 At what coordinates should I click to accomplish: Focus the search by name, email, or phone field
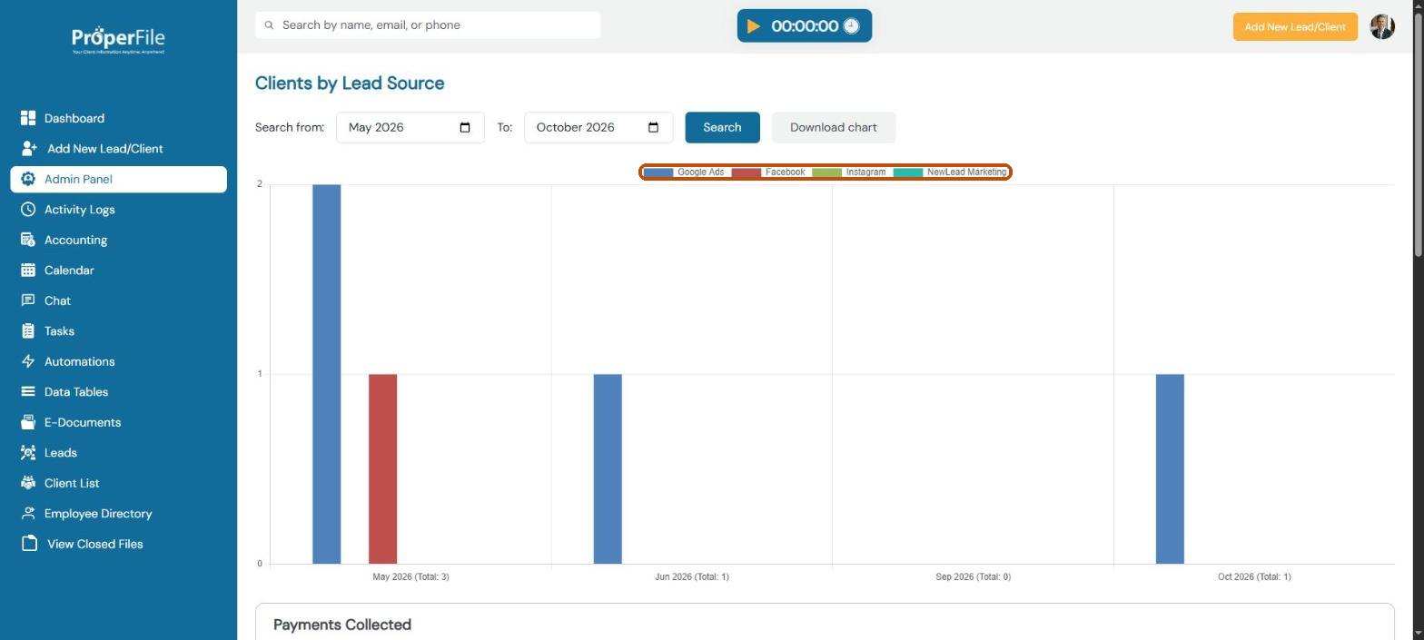428,25
